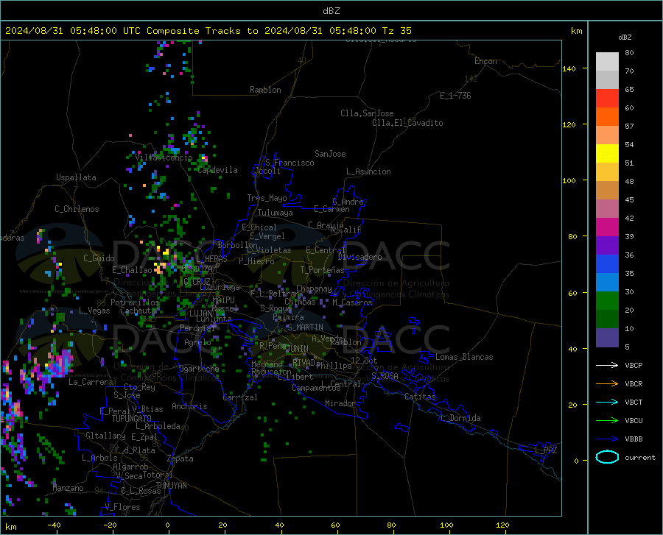Viewport: 663px width, 535px height.
Task: Click the La_Carrera place label
Action: (91, 382)
